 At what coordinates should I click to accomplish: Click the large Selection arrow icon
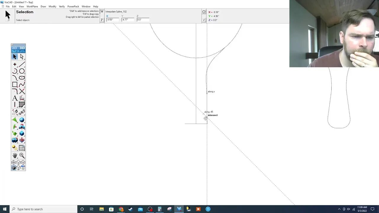point(8,15)
